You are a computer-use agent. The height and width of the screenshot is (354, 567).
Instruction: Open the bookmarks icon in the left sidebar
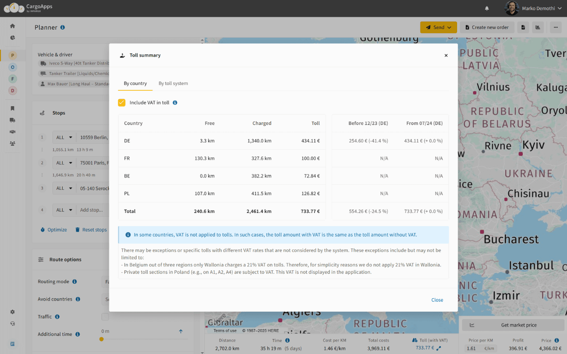tap(12, 108)
